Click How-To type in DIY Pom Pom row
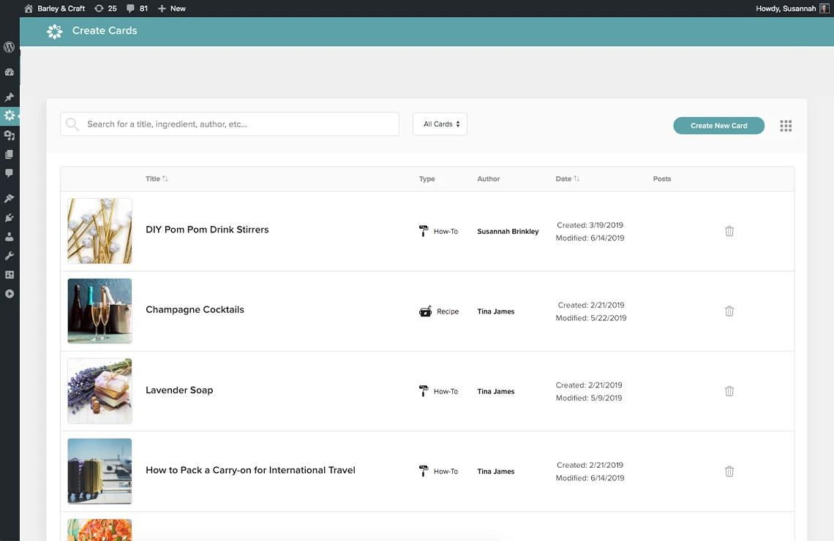The height and width of the screenshot is (541, 834). (446, 231)
